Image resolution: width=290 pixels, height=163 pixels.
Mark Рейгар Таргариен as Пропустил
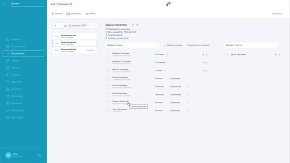[175, 78]
